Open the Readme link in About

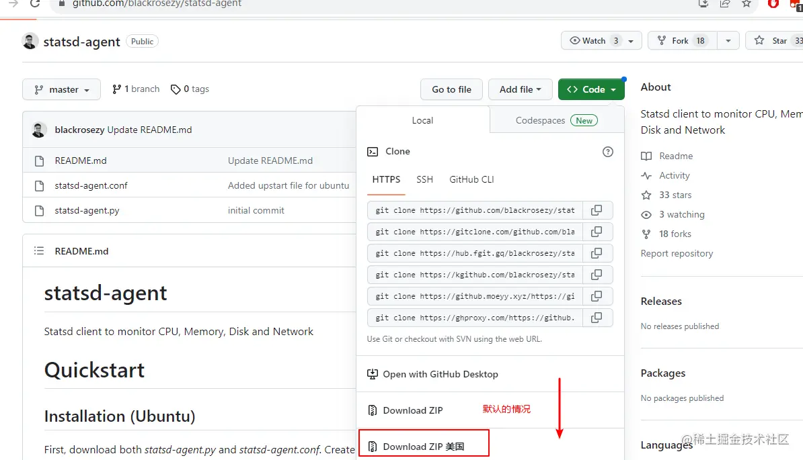(x=666, y=156)
